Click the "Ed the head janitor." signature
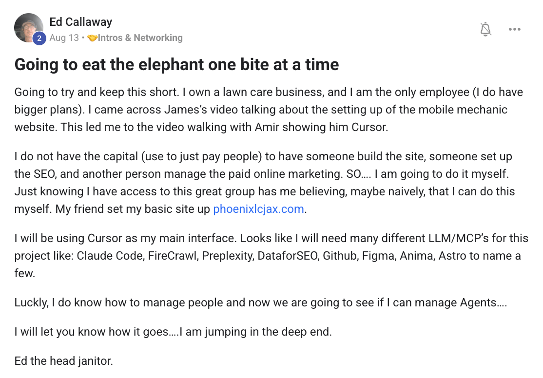The image size is (543, 378). pyautogui.click(x=63, y=361)
